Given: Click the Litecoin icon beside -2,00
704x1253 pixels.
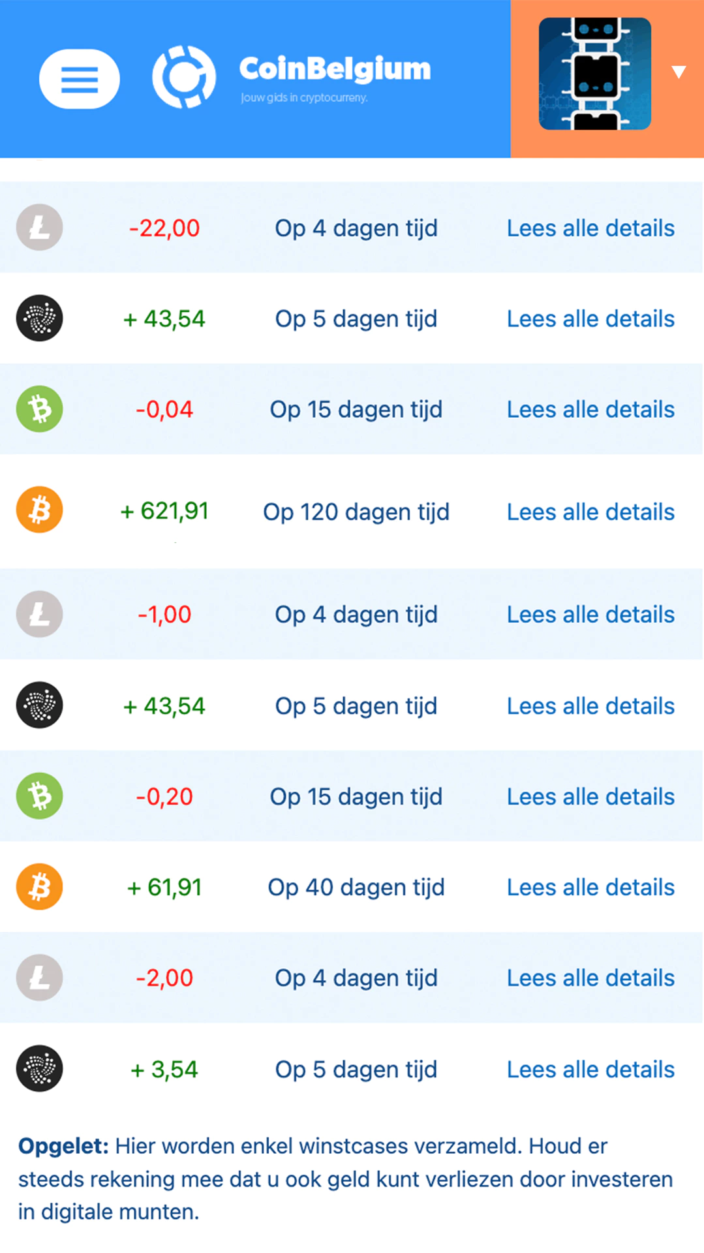Looking at the screenshot, I should point(40,978).
